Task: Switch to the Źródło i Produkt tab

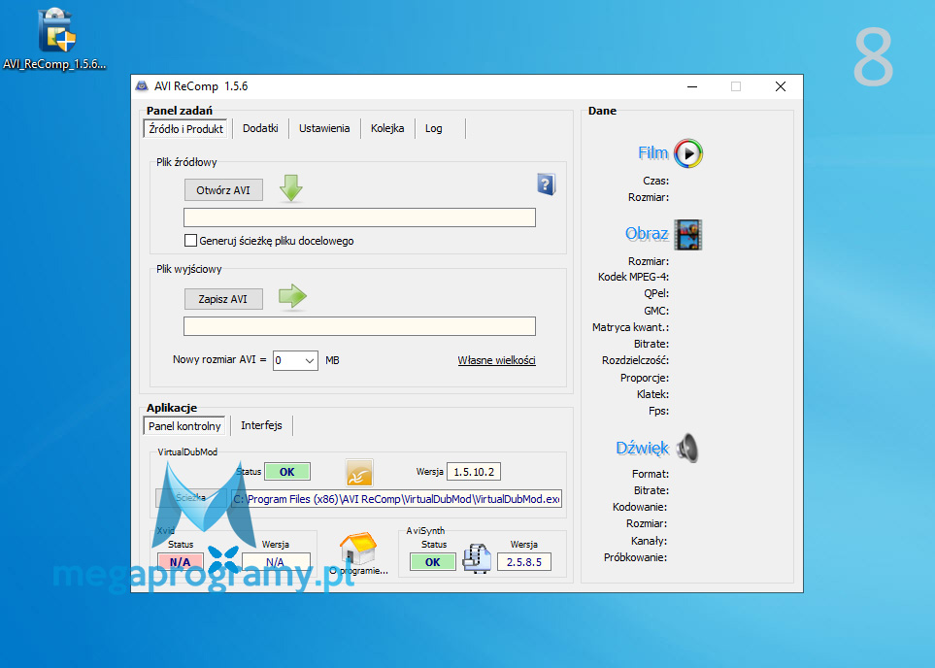Action: [185, 129]
